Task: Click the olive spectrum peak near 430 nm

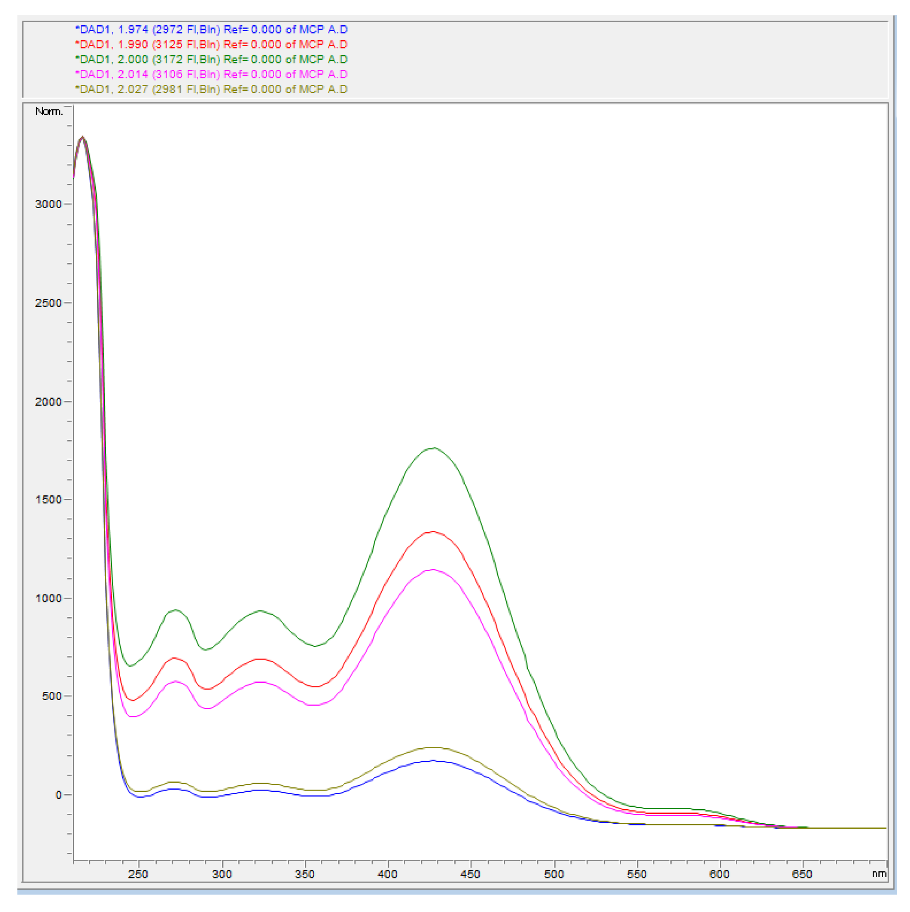Action: (433, 748)
